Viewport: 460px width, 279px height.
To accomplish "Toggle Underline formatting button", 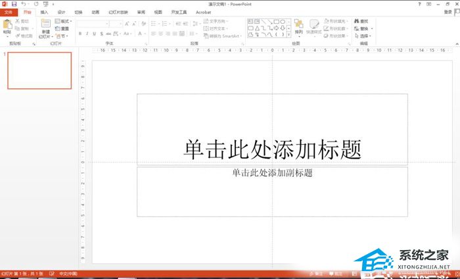I will [x=94, y=34].
